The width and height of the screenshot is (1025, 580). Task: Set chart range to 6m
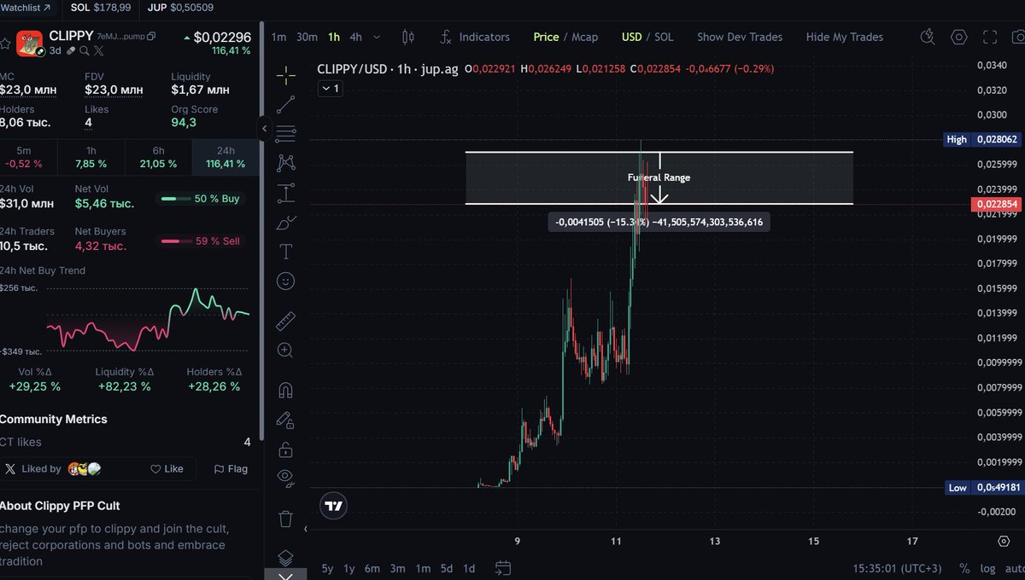pyautogui.click(x=372, y=568)
